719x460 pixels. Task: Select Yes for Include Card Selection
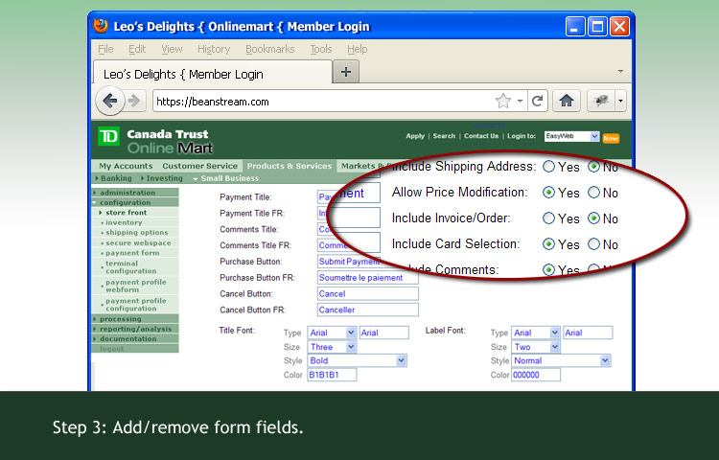(548, 243)
